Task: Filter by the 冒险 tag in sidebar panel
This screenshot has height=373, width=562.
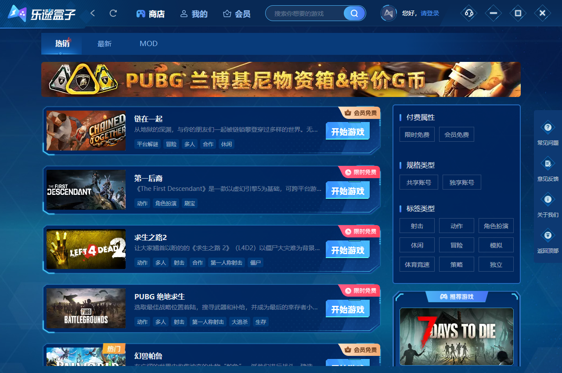Action: (457, 245)
